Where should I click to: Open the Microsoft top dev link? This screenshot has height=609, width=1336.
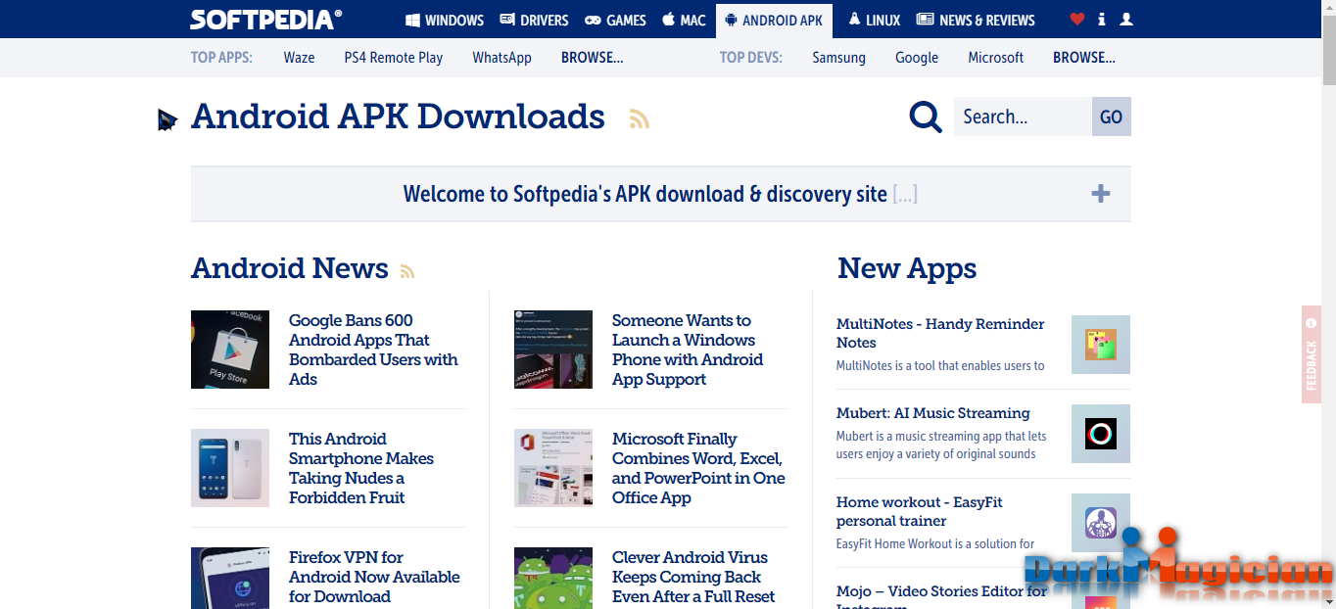[995, 58]
